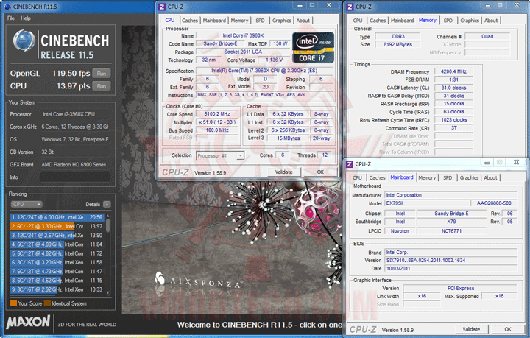Select ranking row 7 6C/12T @ 4.73 GHz
530x338 pixels.
coord(57,272)
